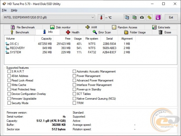Click the 512.1 gB (476.9 GB) capacity value

[51, 121]
